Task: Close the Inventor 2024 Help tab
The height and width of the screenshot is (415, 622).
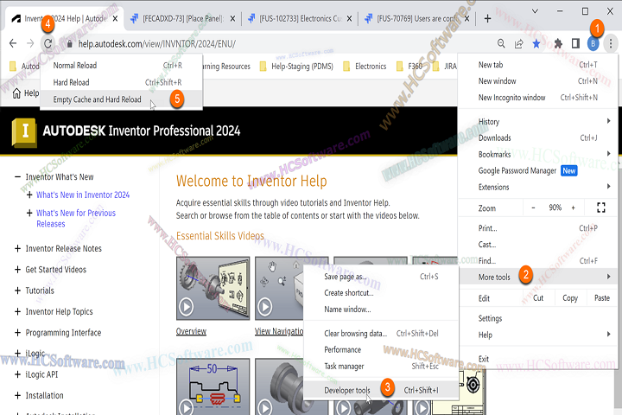Action: (x=115, y=18)
